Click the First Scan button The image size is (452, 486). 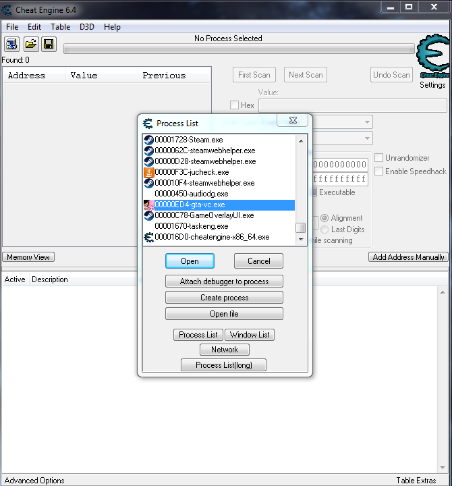coord(254,75)
